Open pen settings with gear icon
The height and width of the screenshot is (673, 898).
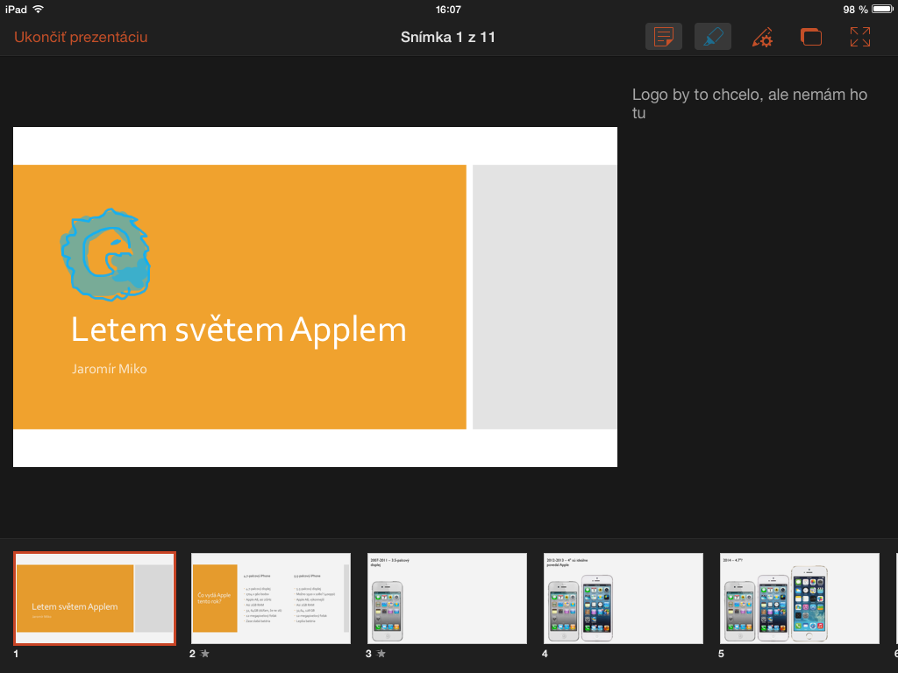pos(762,37)
